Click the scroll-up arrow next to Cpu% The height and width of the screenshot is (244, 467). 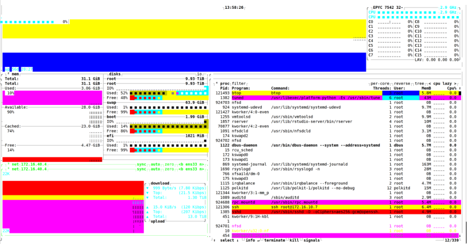point(460,88)
